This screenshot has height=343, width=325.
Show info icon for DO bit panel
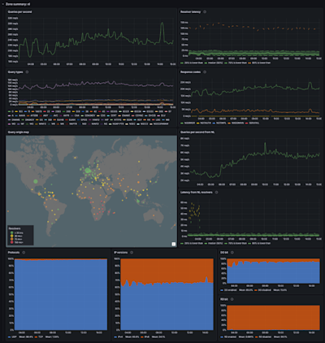232,253
